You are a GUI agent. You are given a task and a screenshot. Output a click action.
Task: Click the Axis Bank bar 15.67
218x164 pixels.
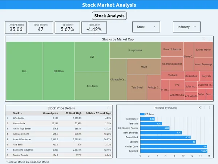click(x=174, y=151)
